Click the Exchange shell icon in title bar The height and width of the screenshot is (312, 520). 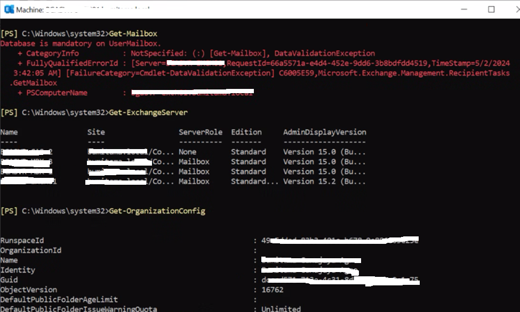pyautogui.click(x=9, y=9)
